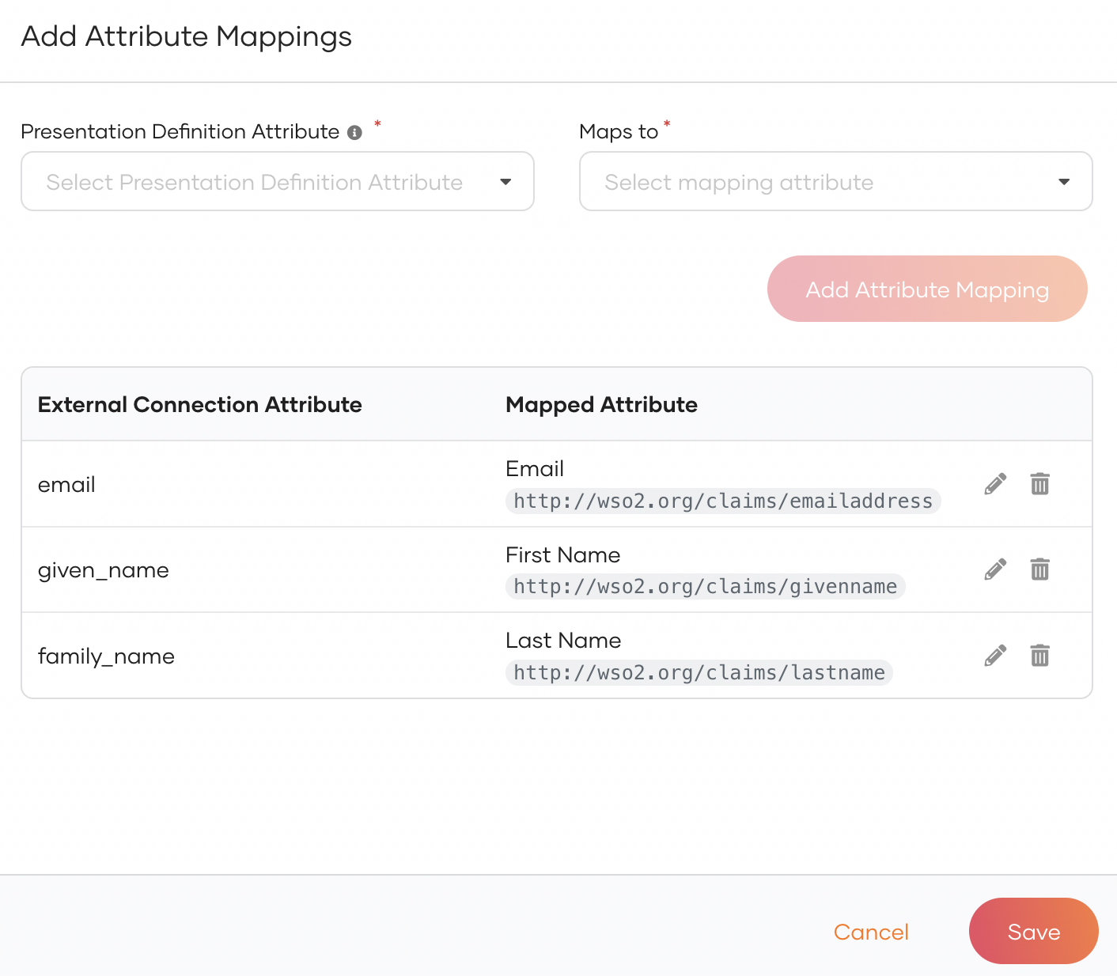This screenshot has height=976, width=1117.
Task: Edit the given_name mapping row
Action: coord(995,569)
